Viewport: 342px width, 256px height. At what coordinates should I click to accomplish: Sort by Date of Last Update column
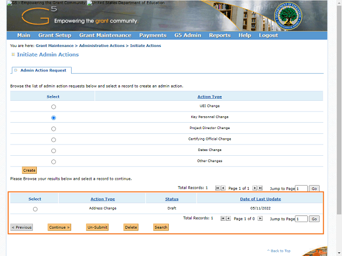[260, 199]
